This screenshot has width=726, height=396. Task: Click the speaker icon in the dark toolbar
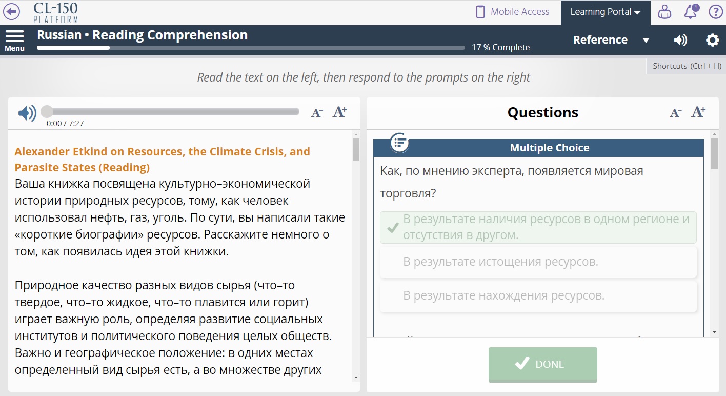[x=680, y=40]
